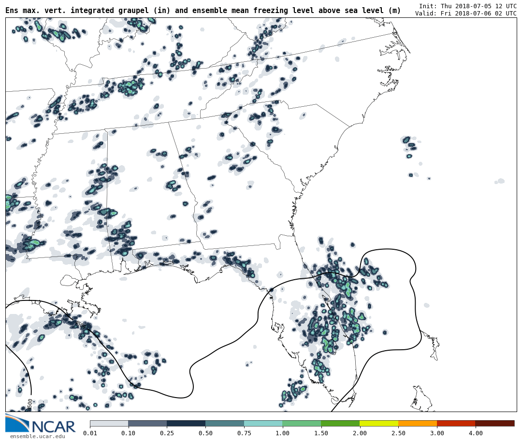This screenshot has height=442, width=522.
Task: Click the Valid time Fri 2018-07-06 02 UTC
Action: [466, 14]
